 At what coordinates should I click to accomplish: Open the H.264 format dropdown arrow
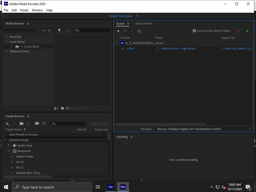[x=123, y=48]
